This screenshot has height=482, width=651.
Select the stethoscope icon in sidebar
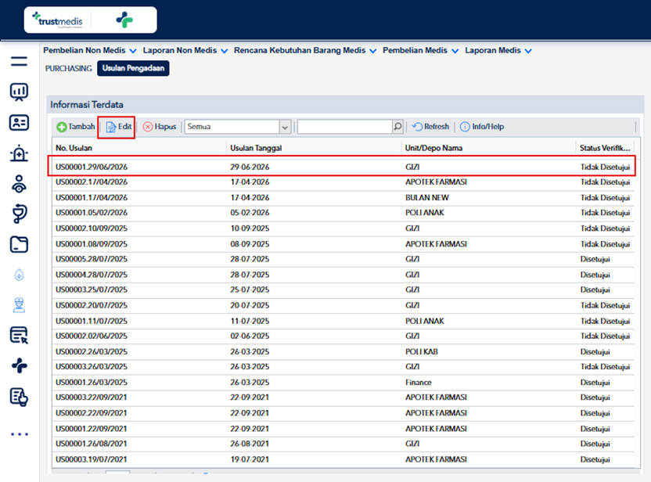(19, 214)
